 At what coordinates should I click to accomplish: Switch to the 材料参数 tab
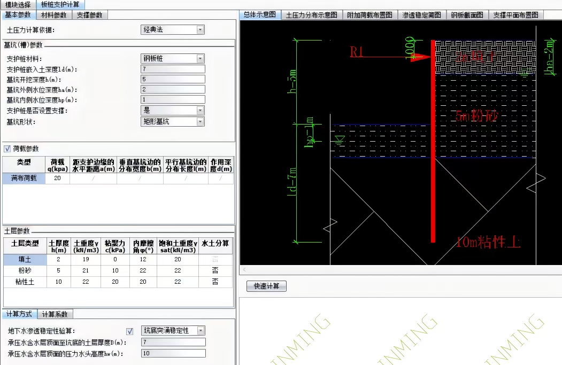pyautogui.click(x=54, y=15)
